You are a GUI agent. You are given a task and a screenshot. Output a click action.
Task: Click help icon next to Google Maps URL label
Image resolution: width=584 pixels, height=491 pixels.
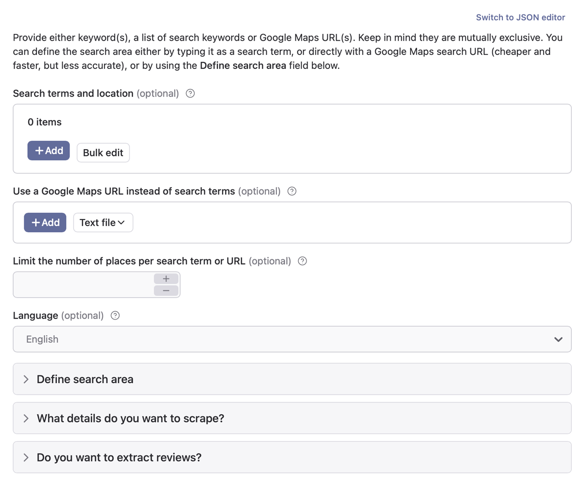(x=292, y=191)
